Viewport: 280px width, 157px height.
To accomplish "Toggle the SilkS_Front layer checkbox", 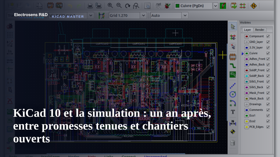I will (x=268, y=81).
